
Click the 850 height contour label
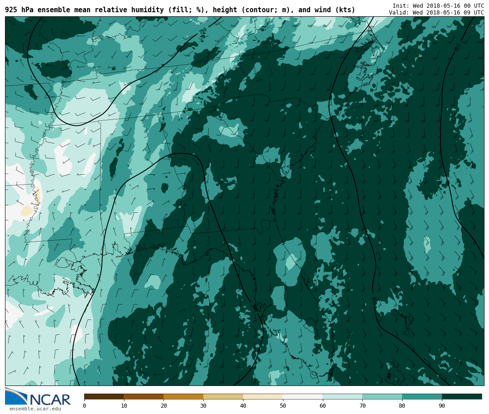457,47
